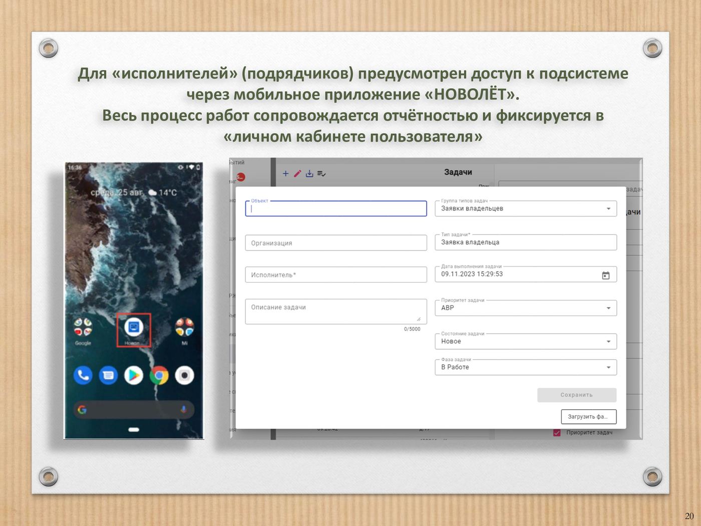The image size is (701, 526).
Task: Click the 0/5000 character counter
Action: [412, 329]
